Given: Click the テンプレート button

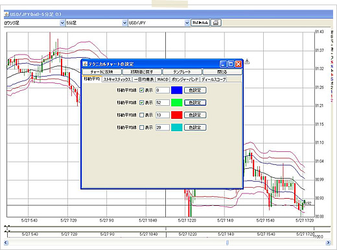Looking at the screenshot, I should (182, 71).
